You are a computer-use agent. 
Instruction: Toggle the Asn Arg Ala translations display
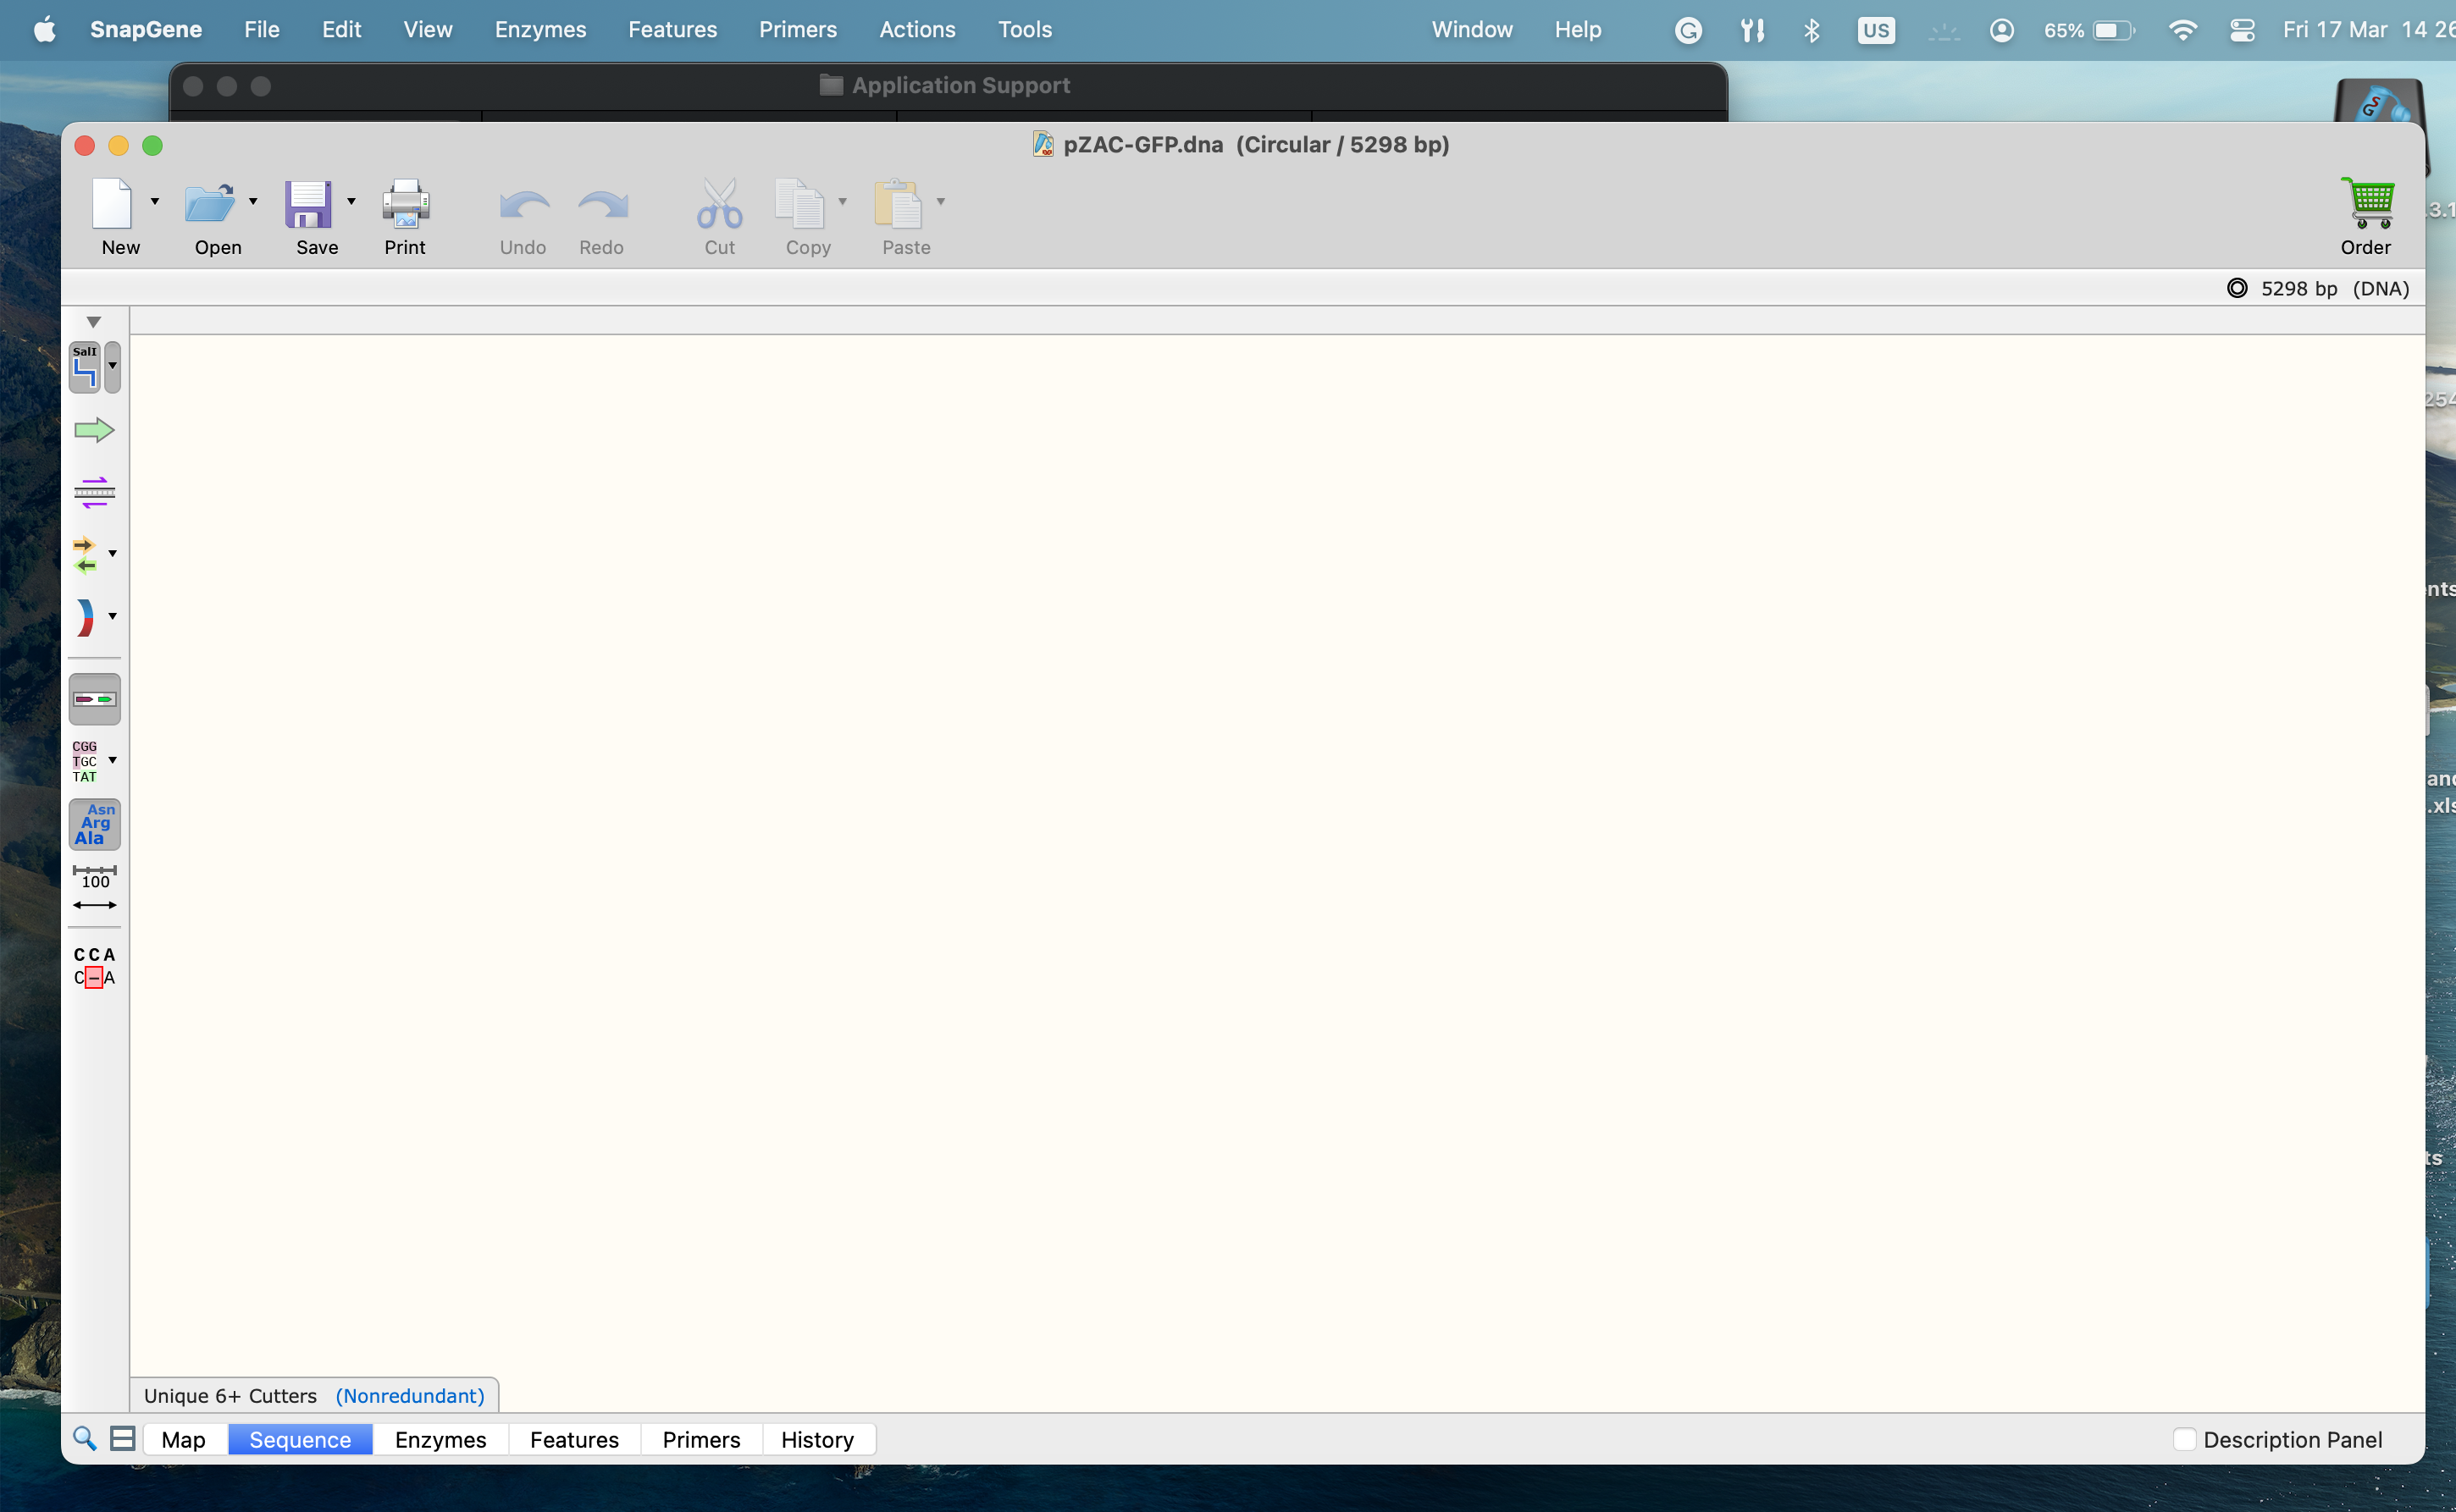tap(94, 824)
